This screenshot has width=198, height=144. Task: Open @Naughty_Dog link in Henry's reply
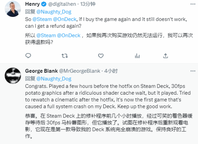pos(54,12)
